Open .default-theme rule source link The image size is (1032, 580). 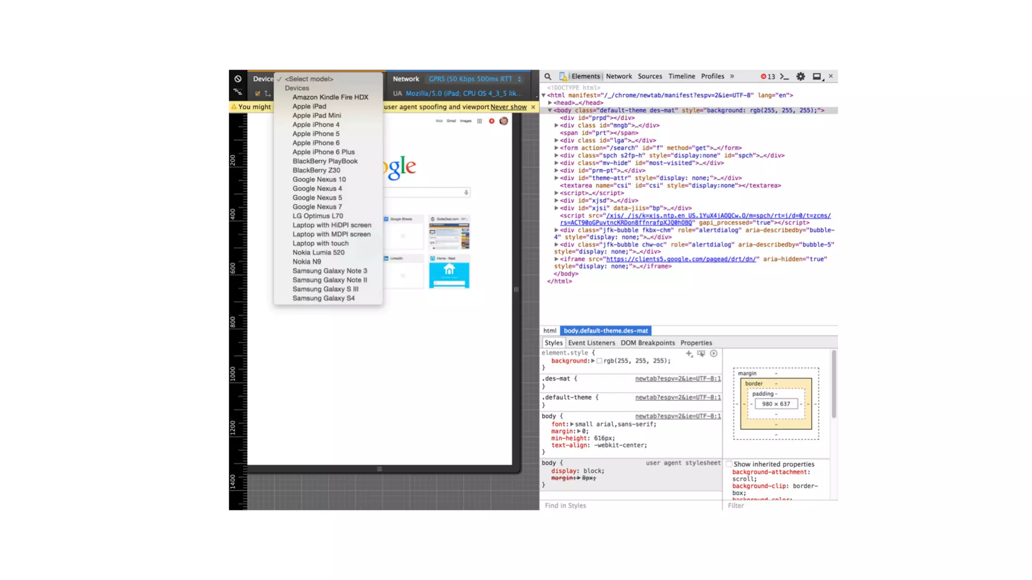[x=678, y=398]
